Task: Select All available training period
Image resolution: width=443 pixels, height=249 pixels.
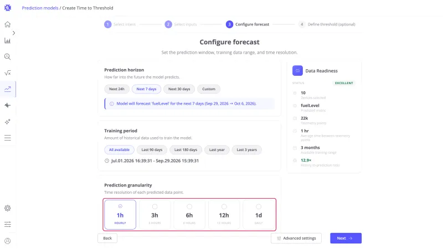Action: pos(119,149)
